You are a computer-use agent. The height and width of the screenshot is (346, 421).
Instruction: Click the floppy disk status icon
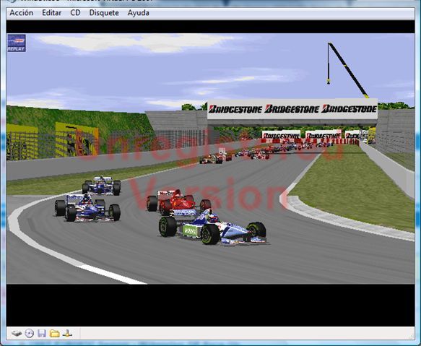(x=42, y=334)
